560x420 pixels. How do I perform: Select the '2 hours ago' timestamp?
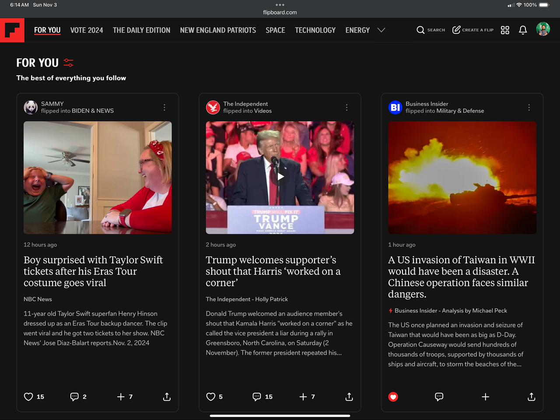pyautogui.click(x=221, y=245)
